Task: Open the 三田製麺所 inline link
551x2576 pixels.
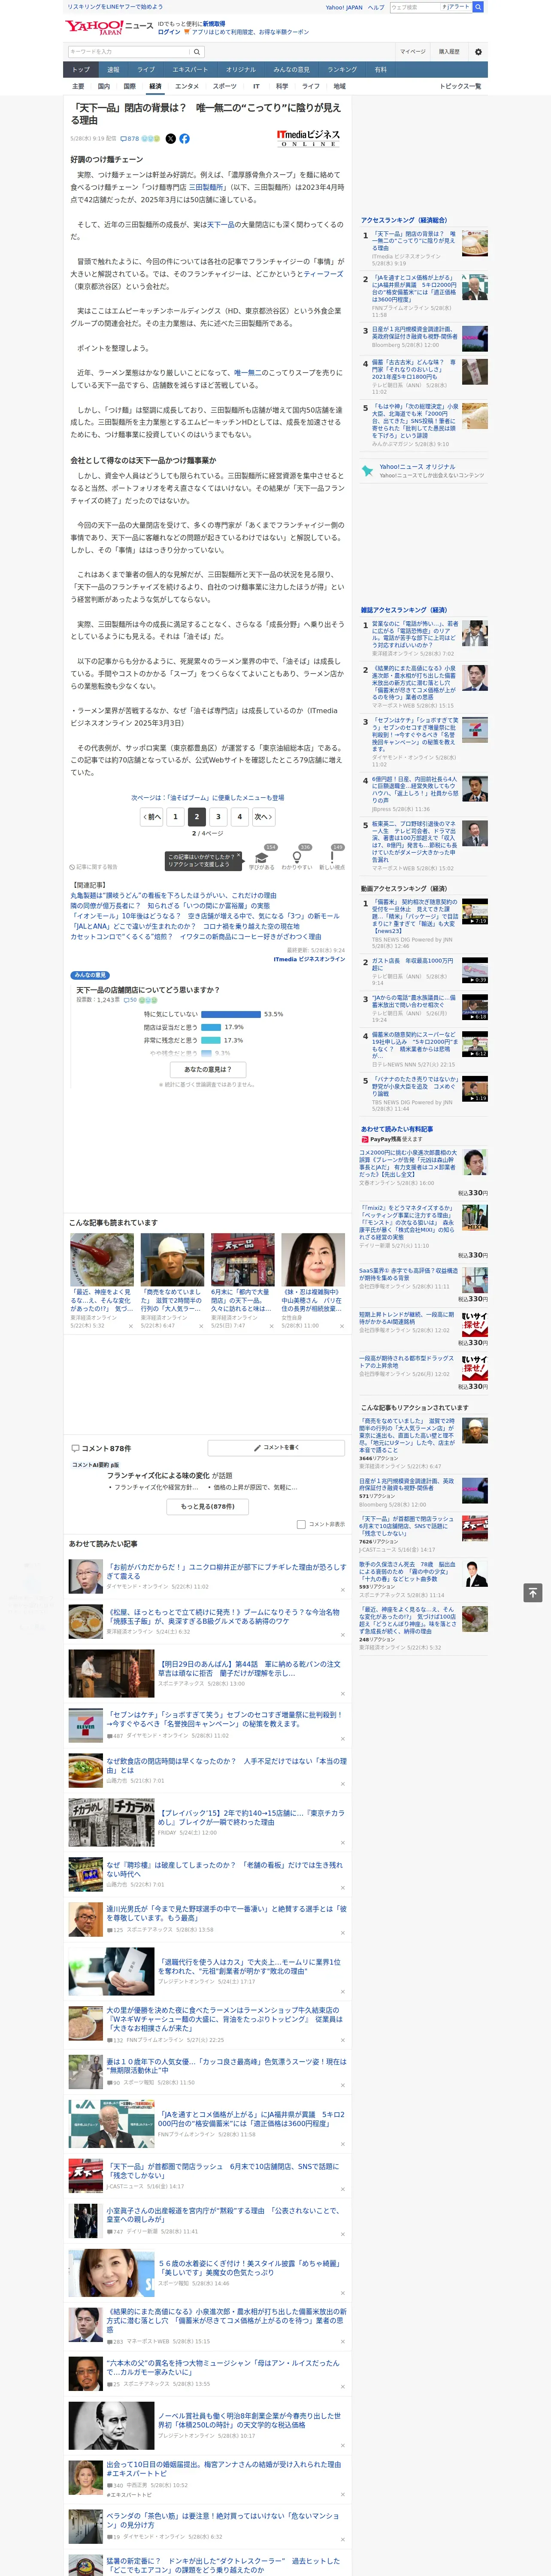Action: pyautogui.click(x=207, y=187)
